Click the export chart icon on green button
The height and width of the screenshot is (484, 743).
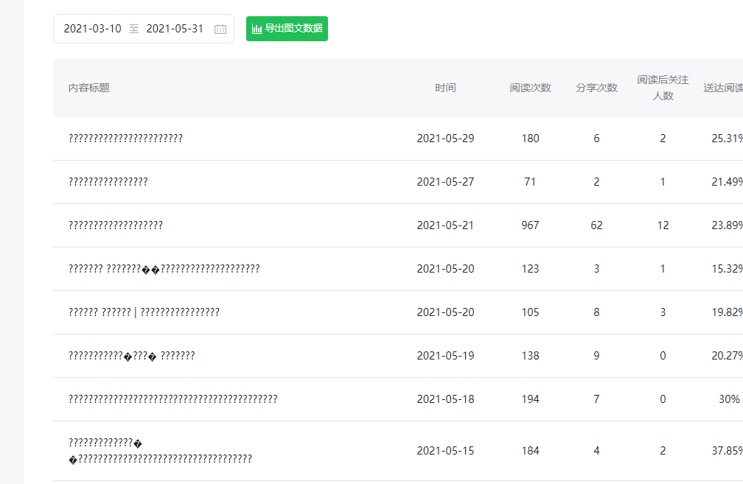point(257,29)
